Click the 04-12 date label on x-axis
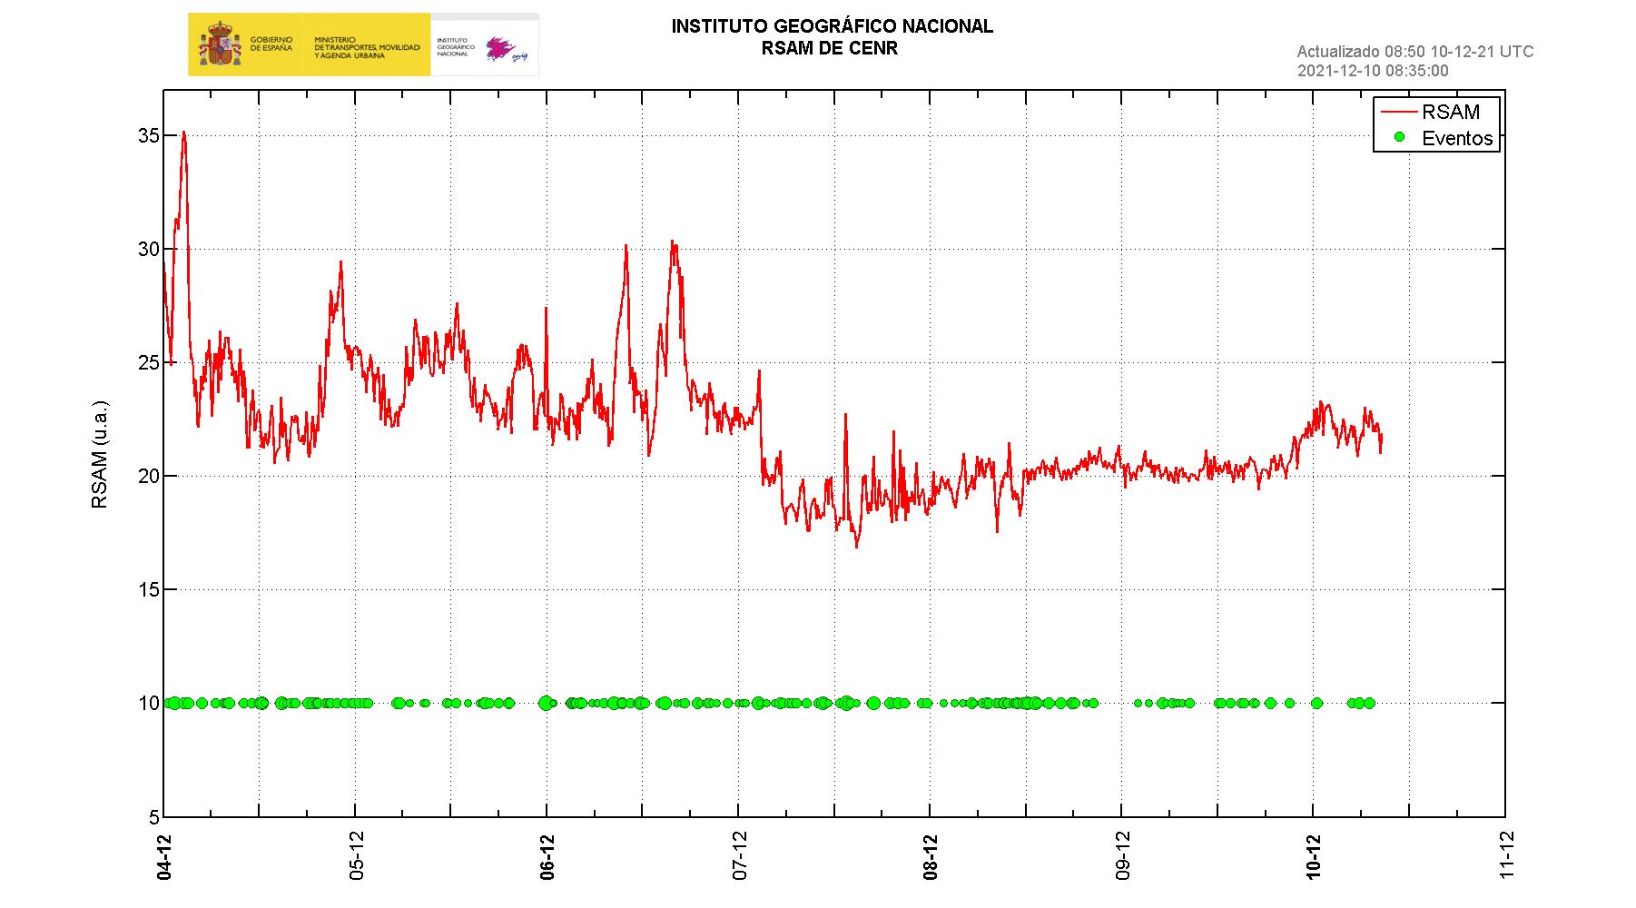1636x908 pixels. [x=164, y=856]
